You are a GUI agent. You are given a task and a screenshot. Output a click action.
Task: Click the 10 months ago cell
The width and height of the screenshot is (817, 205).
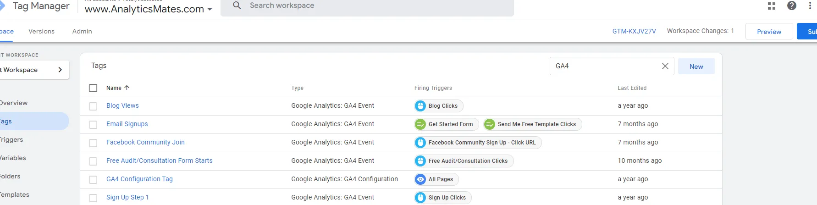pyautogui.click(x=640, y=161)
